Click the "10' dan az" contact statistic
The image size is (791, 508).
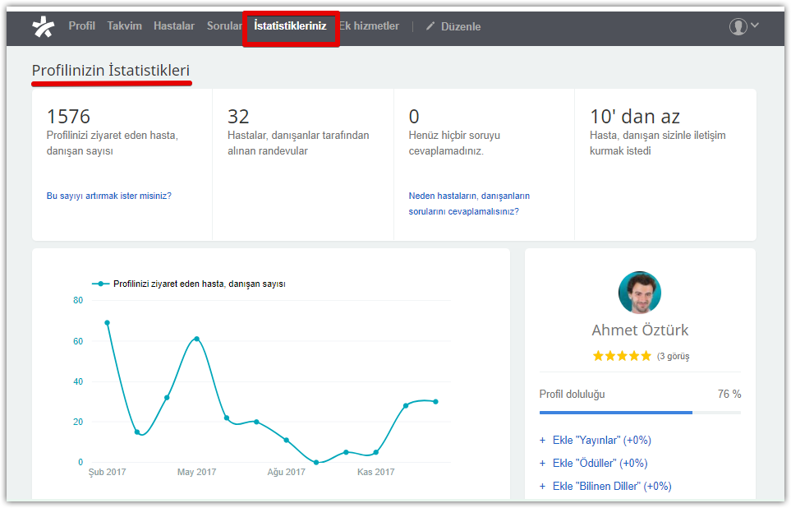tap(635, 117)
